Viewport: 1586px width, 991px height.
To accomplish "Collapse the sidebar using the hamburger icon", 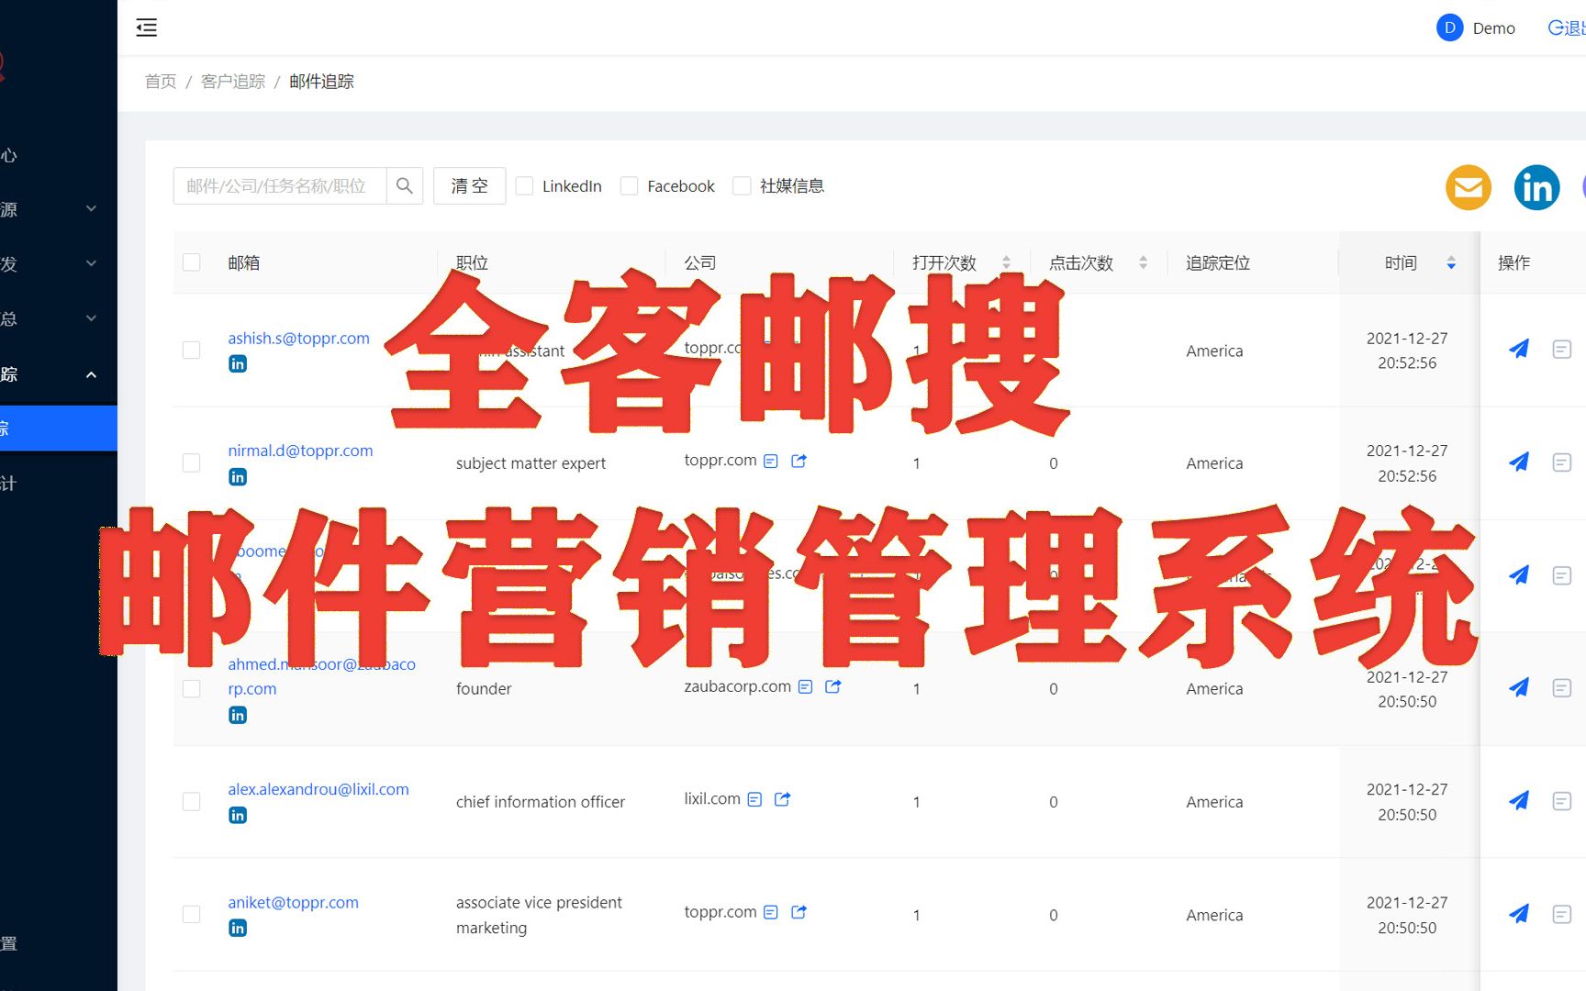I will click(146, 28).
